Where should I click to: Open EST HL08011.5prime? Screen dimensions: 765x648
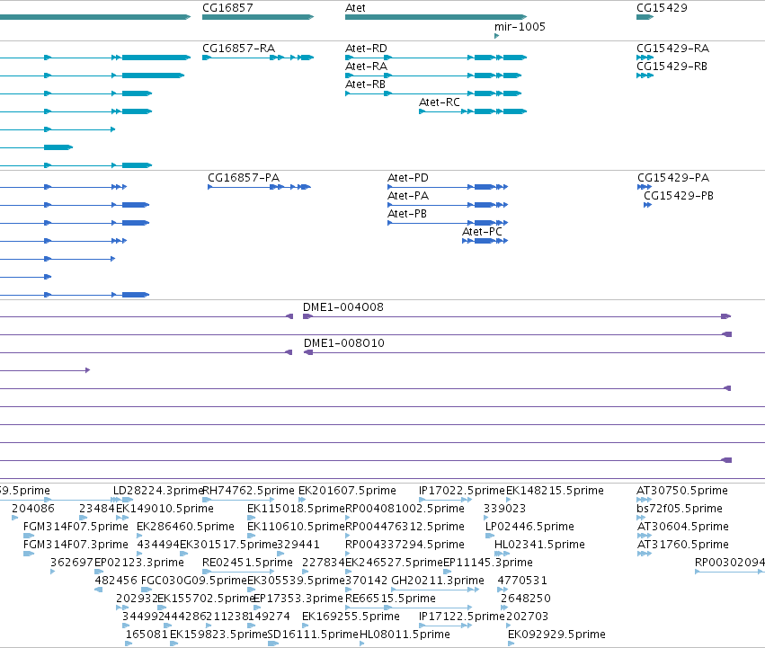405,635
